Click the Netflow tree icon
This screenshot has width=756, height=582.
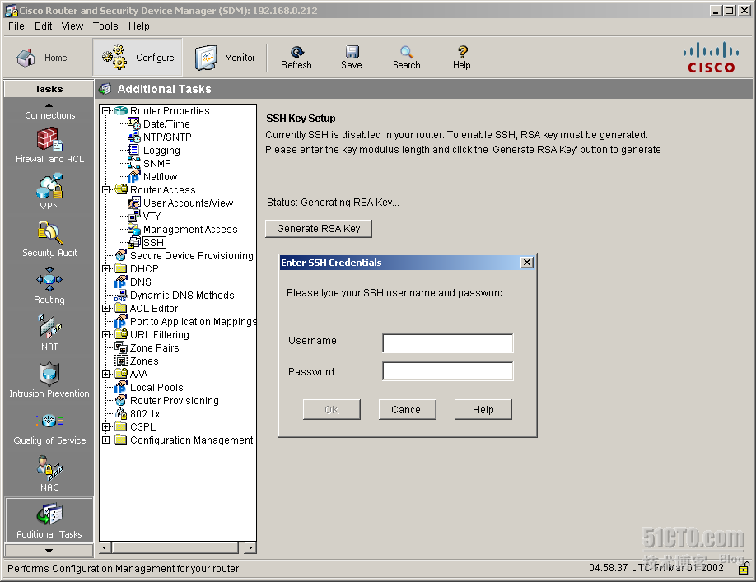pyautogui.click(x=134, y=176)
